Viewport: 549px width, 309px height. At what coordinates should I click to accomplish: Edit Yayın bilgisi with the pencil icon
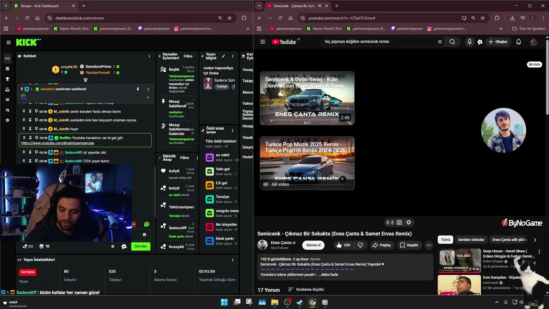tap(223, 56)
